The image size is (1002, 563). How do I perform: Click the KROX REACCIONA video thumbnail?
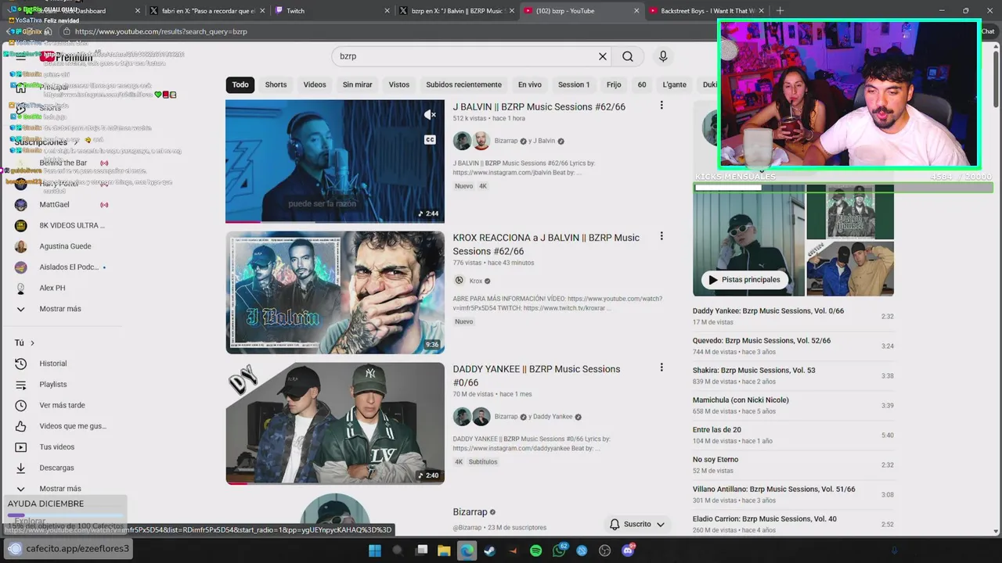pyautogui.click(x=335, y=292)
